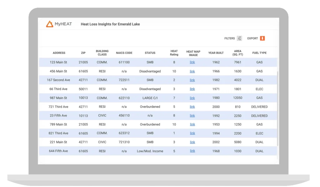Click the FILTERS label
This screenshot has height=187, width=320.
229,39
